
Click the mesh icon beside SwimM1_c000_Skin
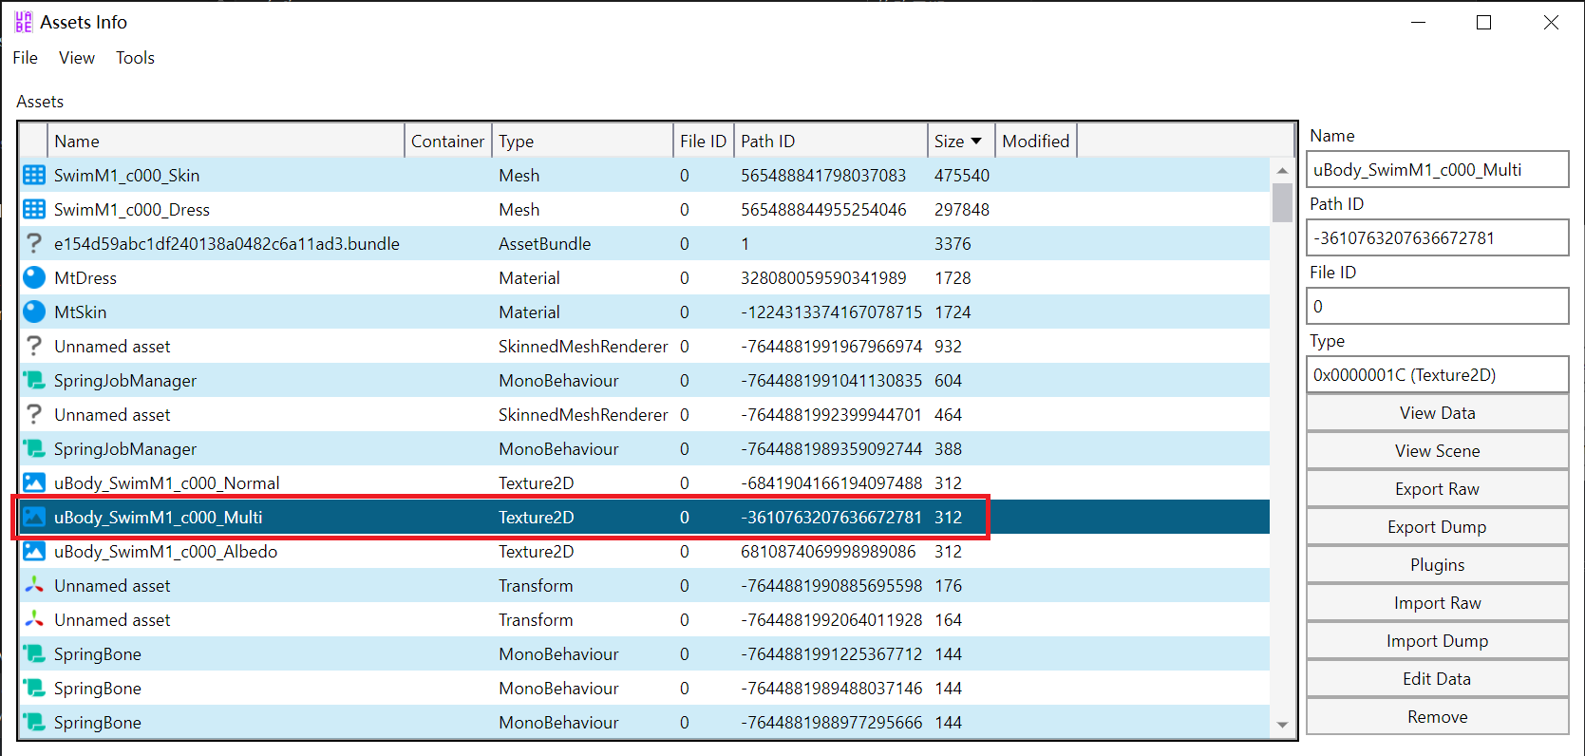point(34,175)
